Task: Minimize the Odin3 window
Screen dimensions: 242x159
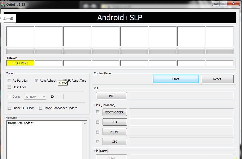Action: point(216,4)
